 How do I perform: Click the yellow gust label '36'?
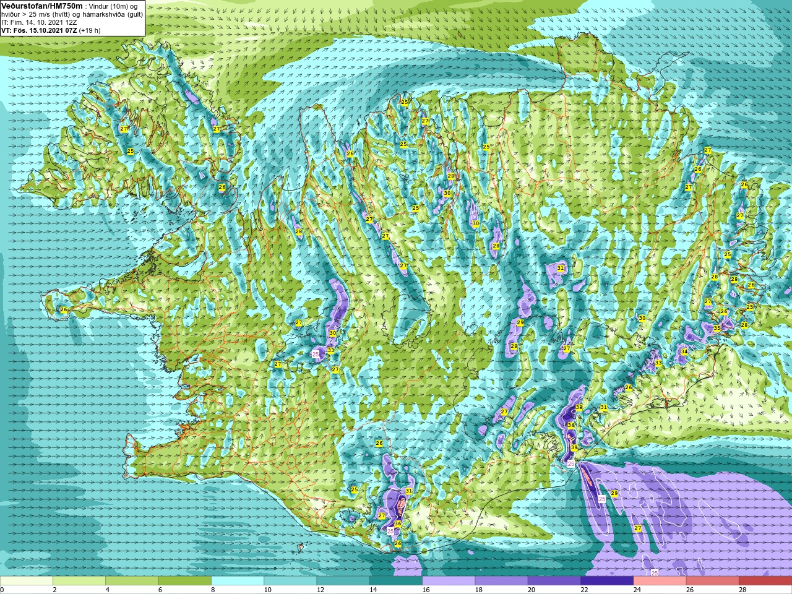point(398,523)
